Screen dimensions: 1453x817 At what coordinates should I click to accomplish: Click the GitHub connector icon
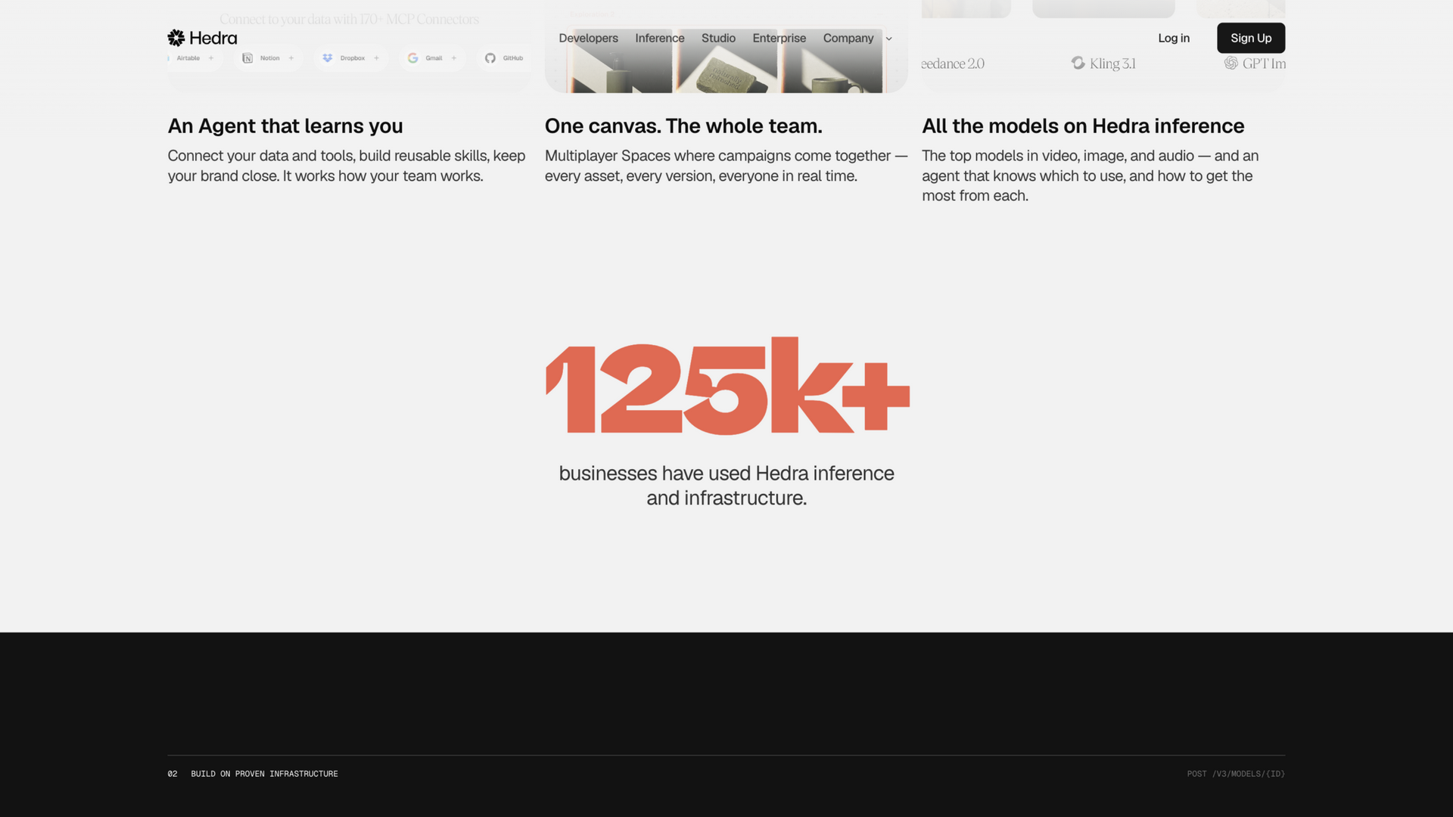(490, 58)
